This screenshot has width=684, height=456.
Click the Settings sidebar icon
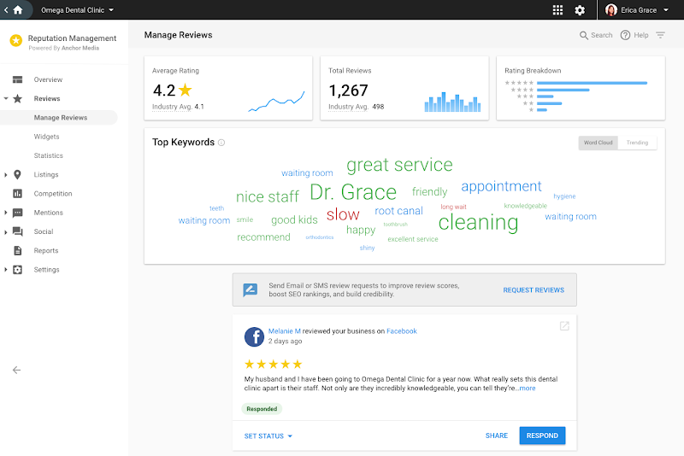17,270
